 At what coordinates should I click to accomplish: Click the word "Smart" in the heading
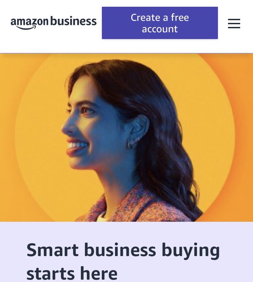pos(53,250)
